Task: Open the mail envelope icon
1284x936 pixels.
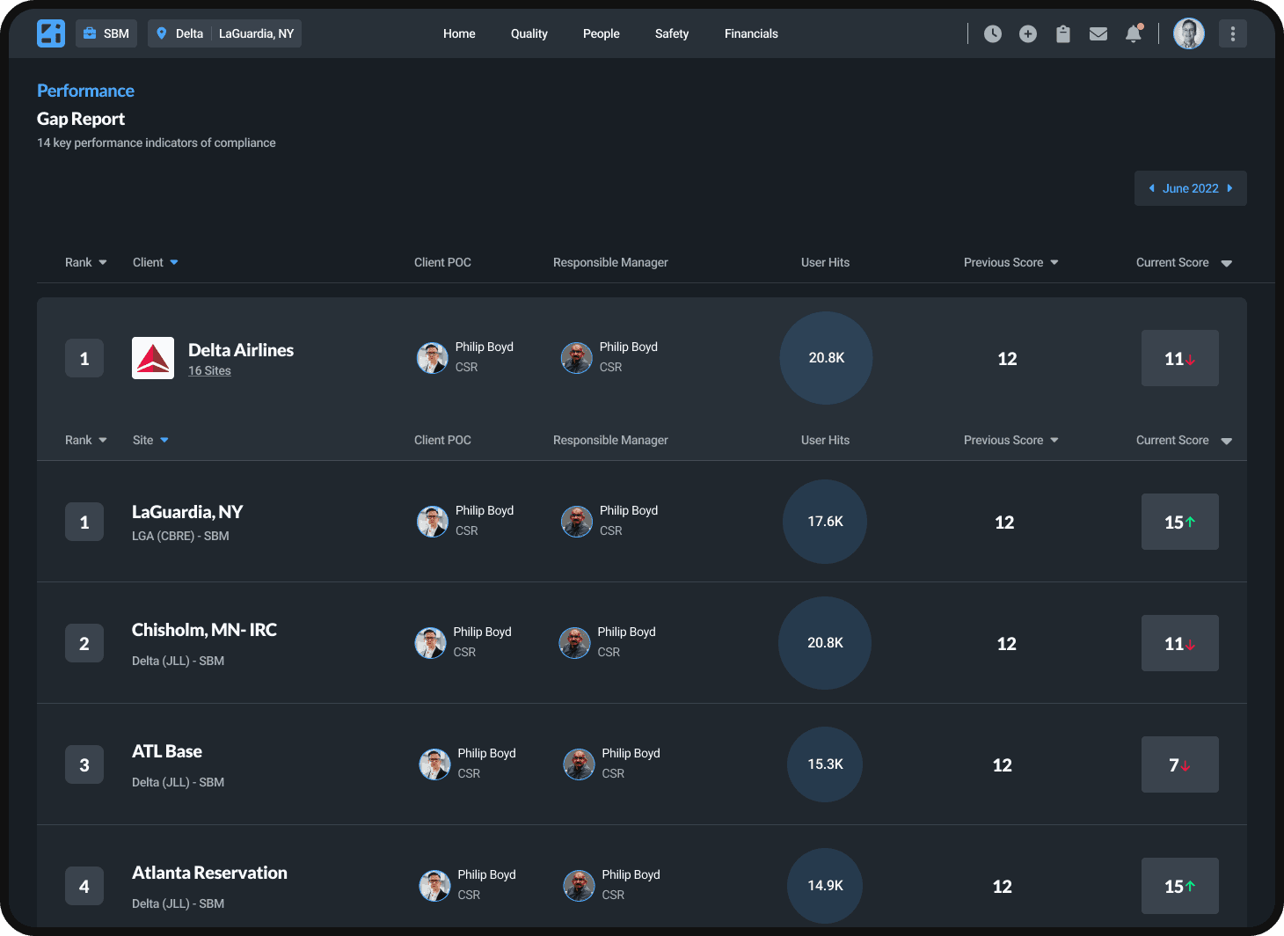Action: [1098, 33]
